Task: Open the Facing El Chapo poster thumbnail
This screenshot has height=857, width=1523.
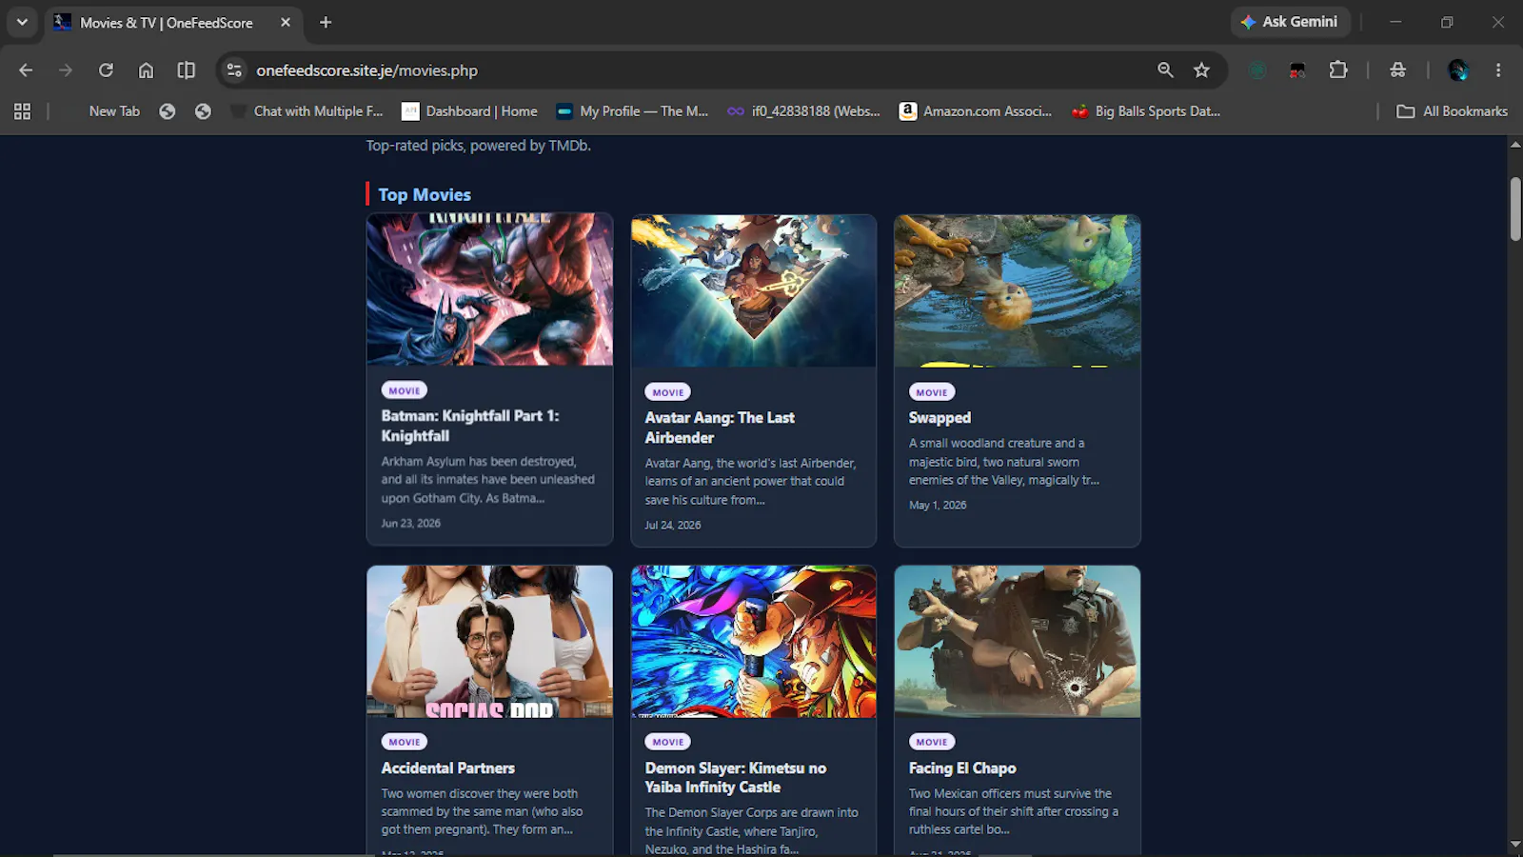Action: 1018,642
